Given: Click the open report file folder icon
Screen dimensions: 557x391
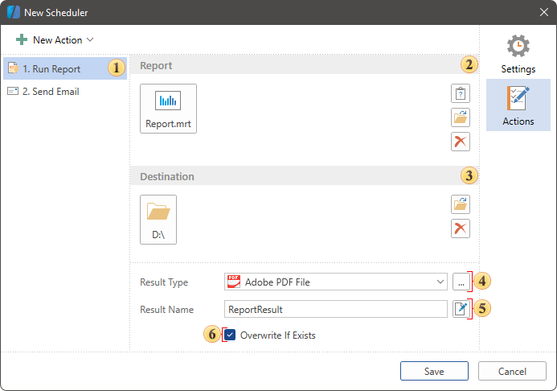Looking at the screenshot, I should tap(460, 117).
